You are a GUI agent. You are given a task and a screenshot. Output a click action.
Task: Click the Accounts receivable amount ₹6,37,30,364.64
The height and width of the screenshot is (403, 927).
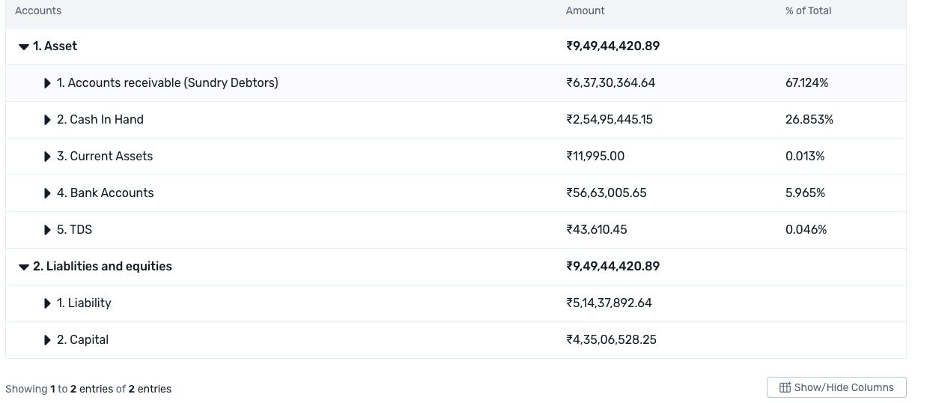[610, 83]
